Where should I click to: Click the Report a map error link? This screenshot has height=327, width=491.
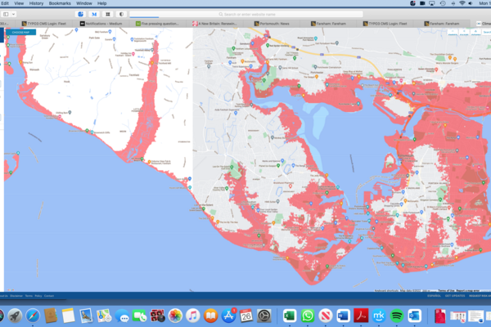click(468, 291)
